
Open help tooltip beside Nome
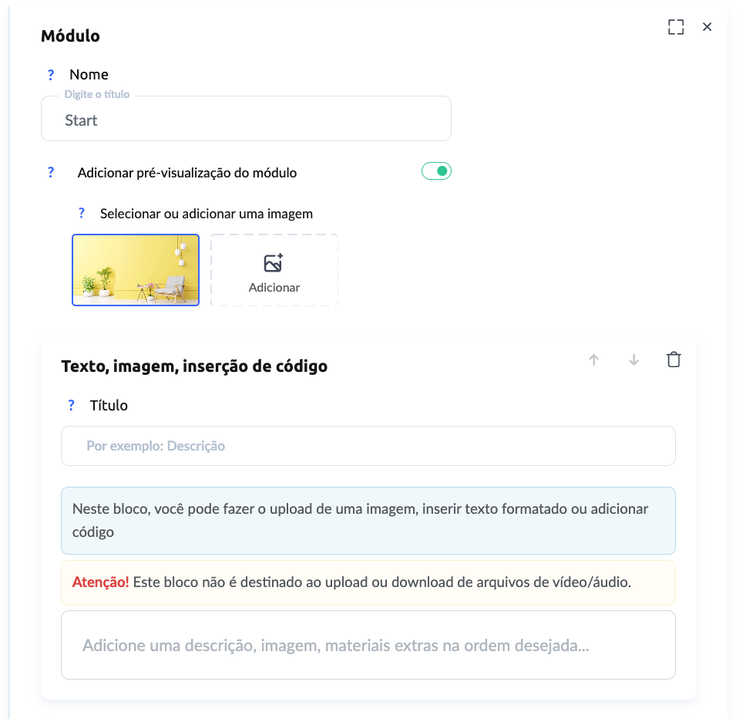pyautogui.click(x=51, y=75)
